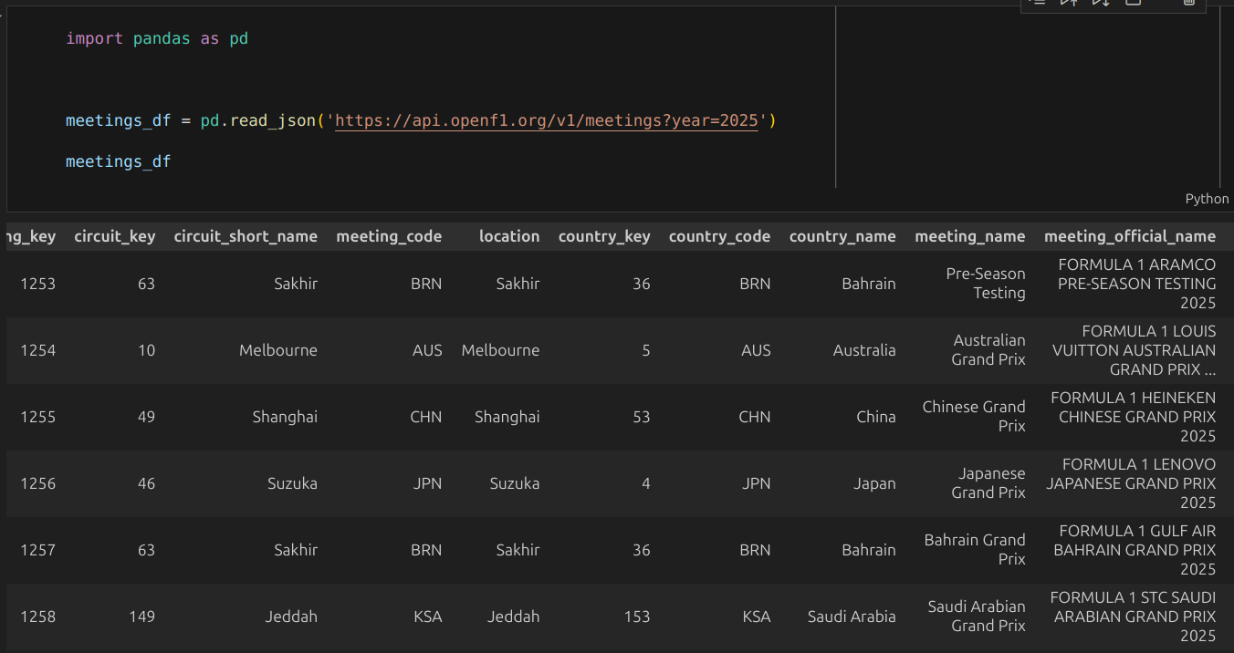
Task: Click the FORMULA 1 GULF AIR BAHRAIN GRAND PRIX cell
Action: [x=1135, y=550]
